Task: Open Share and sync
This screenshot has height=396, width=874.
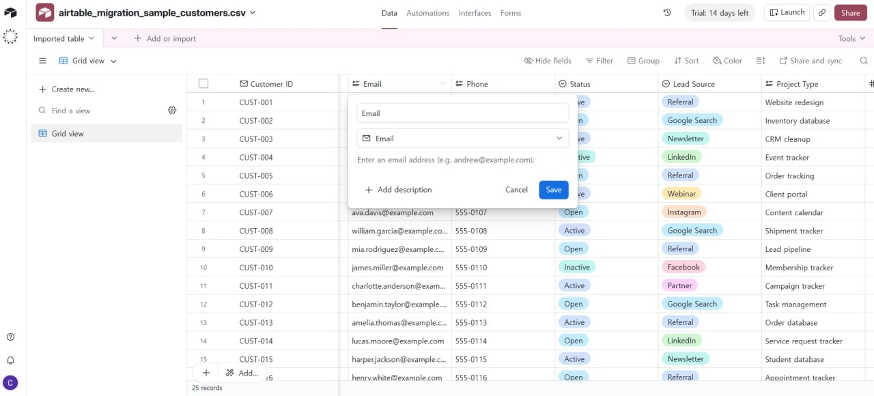Action: pyautogui.click(x=810, y=61)
